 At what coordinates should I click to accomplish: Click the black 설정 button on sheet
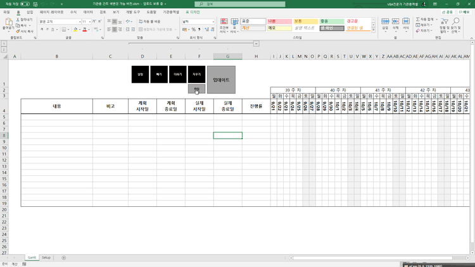[x=140, y=74]
